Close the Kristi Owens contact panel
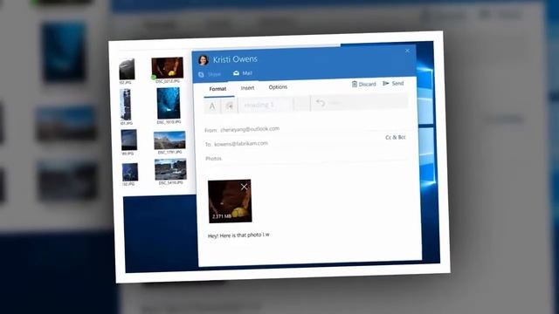 tap(407, 51)
